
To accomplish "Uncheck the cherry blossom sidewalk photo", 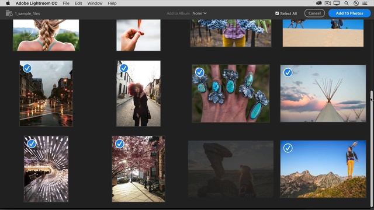I will pos(119,144).
